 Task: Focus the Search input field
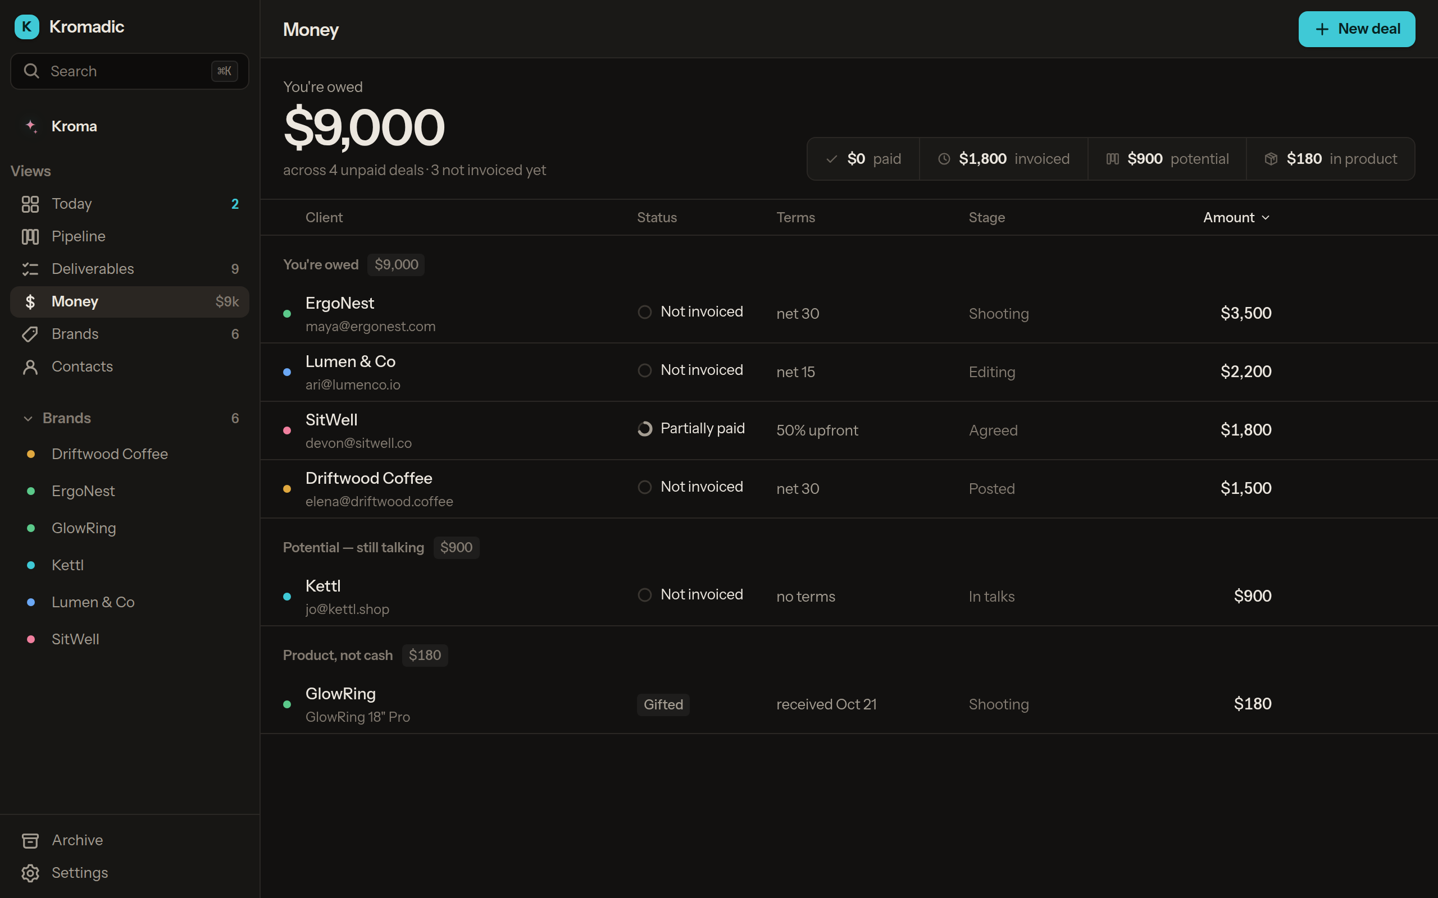pyautogui.click(x=130, y=71)
